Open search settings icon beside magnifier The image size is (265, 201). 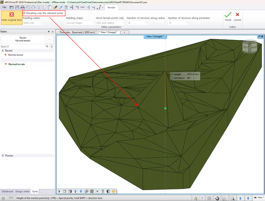(52, 46)
